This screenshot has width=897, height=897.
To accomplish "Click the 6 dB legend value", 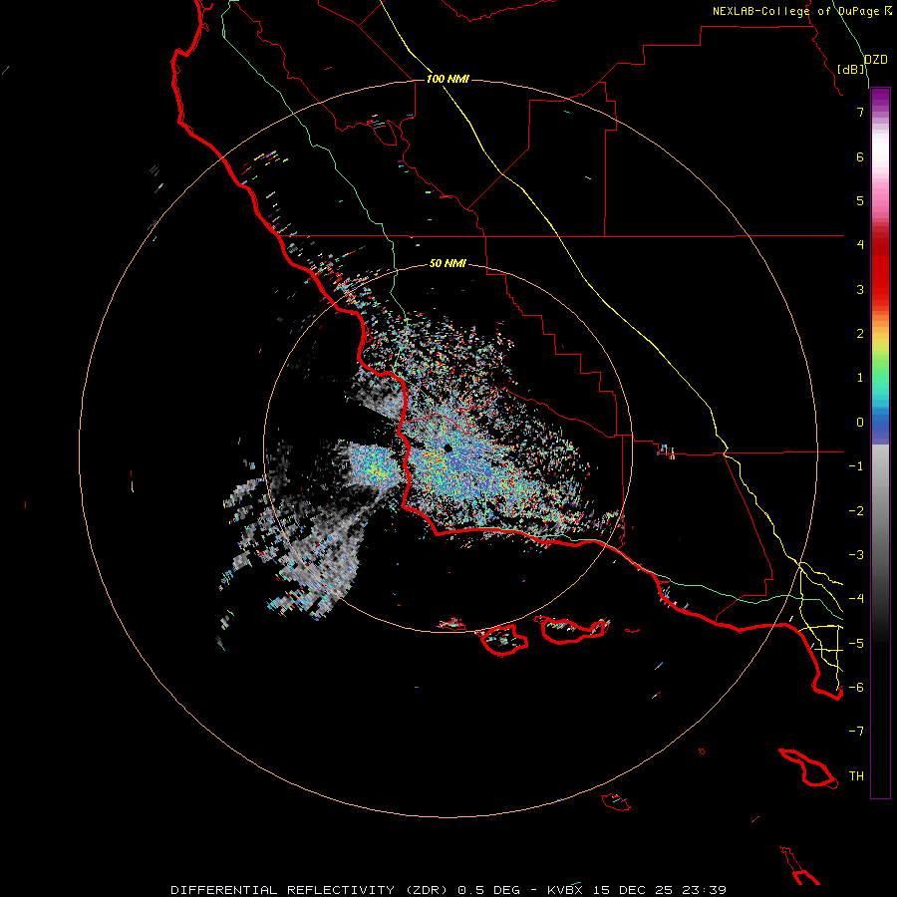I will [860, 156].
